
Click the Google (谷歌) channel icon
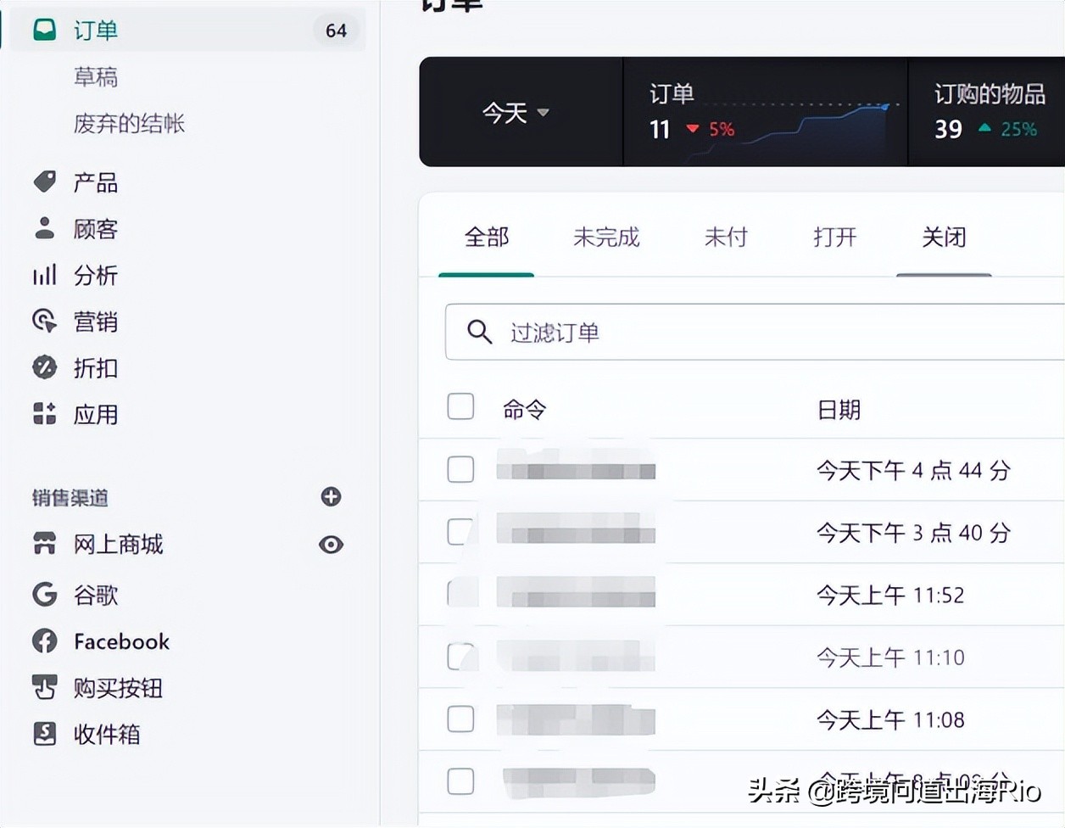coord(43,595)
